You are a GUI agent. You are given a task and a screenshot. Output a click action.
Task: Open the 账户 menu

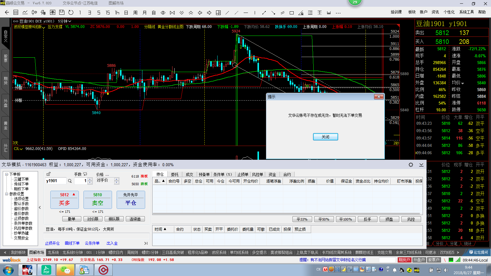click(423, 12)
